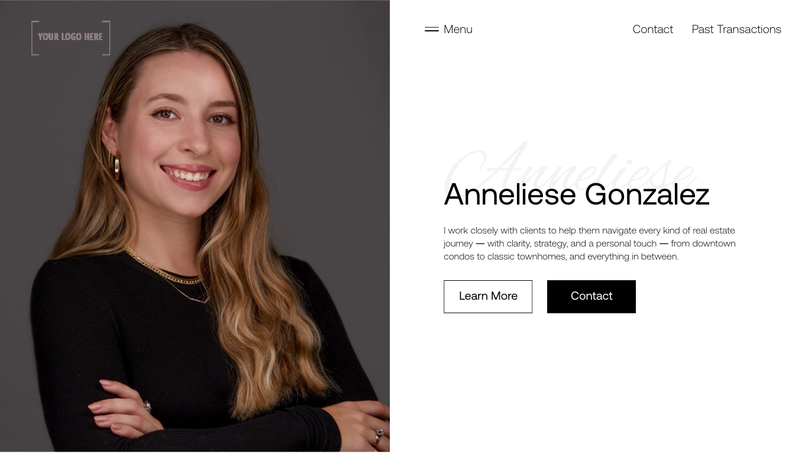The width and height of the screenshot is (808, 454).
Task: Click the word Anneliese in bold heading
Action: pos(510,194)
